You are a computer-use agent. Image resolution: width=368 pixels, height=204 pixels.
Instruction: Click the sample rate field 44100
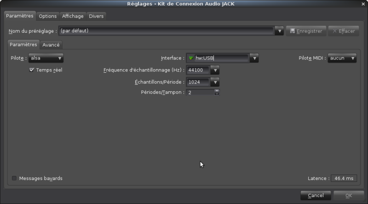coord(198,70)
